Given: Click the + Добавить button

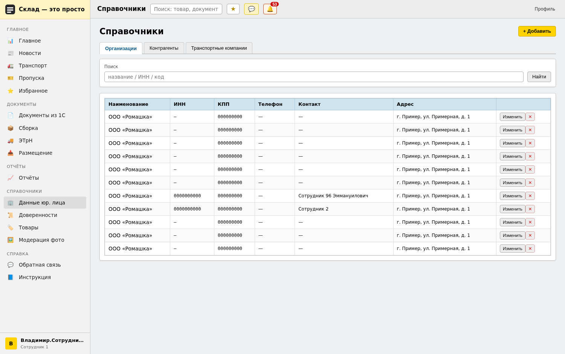Looking at the screenshot, I should (537, 31).
